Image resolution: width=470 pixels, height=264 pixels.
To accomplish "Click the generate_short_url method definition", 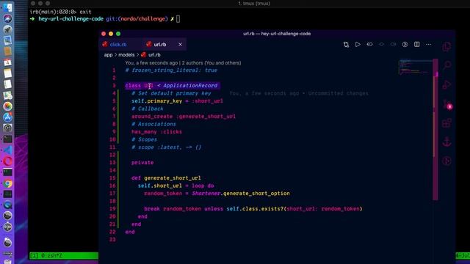I will tap(173, 177).
